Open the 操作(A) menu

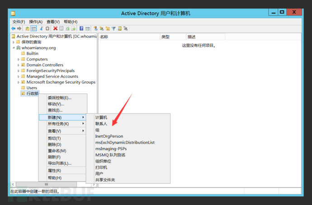(36, 22)
